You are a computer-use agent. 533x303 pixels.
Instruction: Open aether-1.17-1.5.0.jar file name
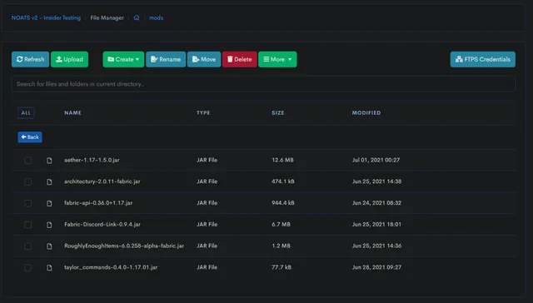[x=92, y=160]
